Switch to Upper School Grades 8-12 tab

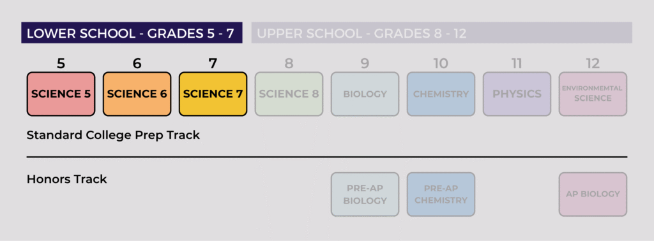click(442, 33)
